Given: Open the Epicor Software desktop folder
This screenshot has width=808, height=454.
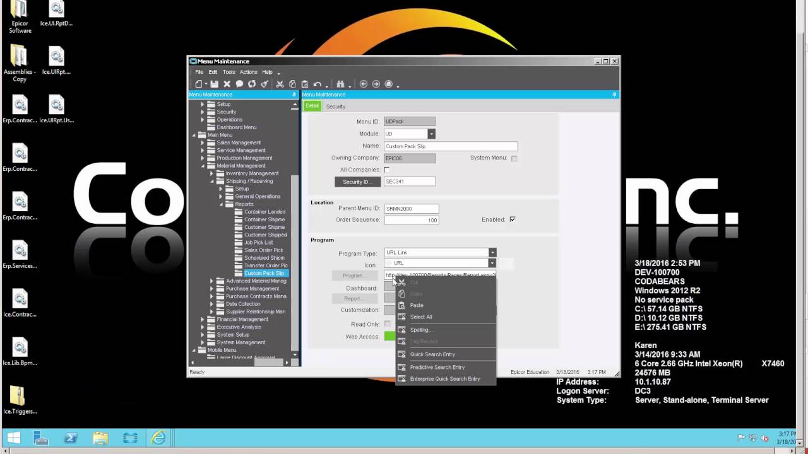Looking at the screenshot, I should coord(20,17).
